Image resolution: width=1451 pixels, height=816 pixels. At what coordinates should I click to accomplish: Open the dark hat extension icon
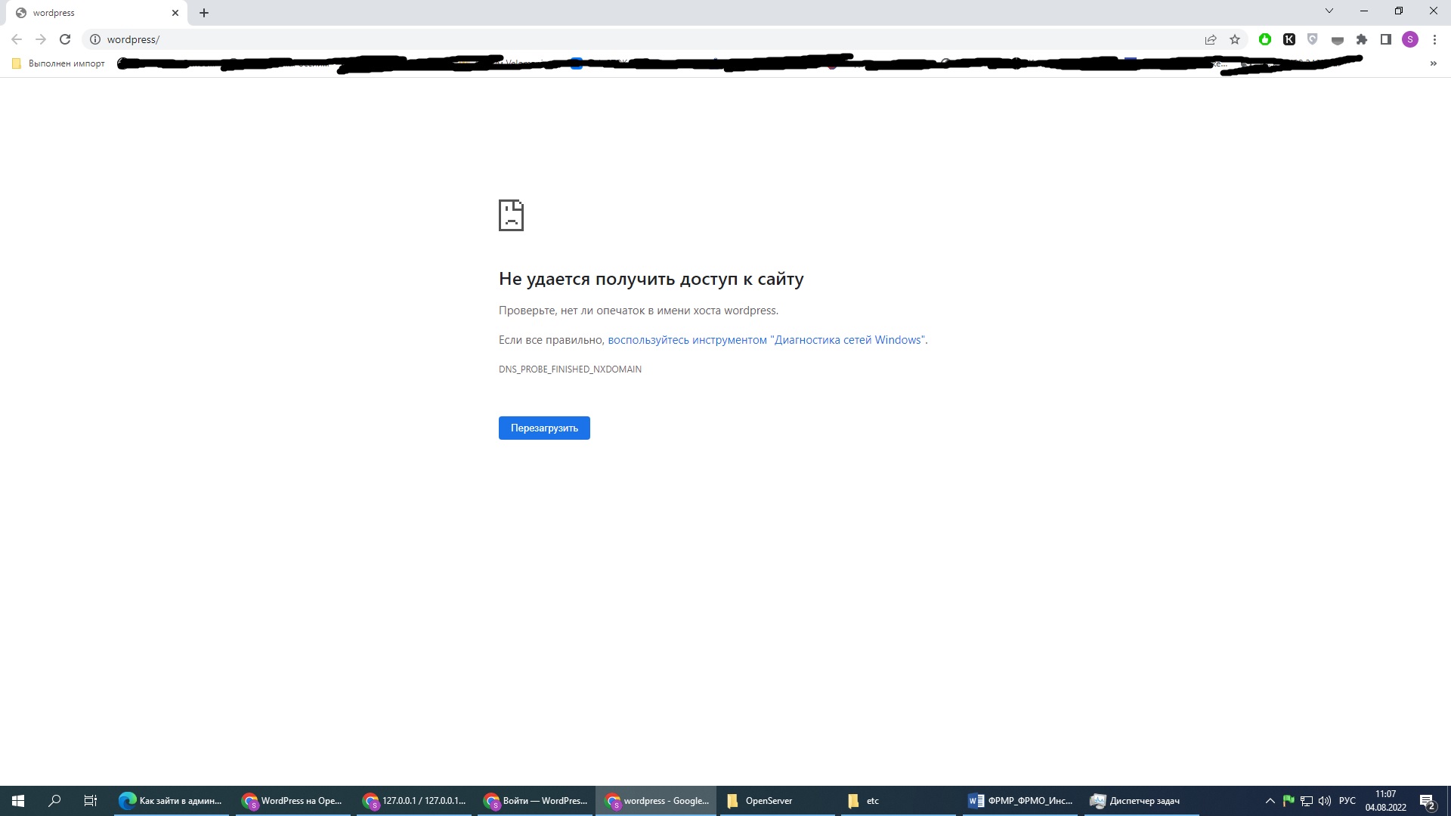(1338, 39)
